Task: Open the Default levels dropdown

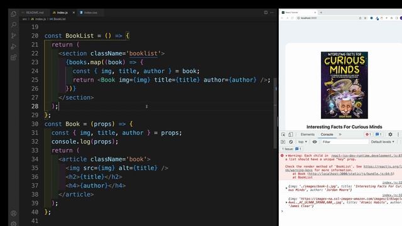Action: (x=383, y=142)
